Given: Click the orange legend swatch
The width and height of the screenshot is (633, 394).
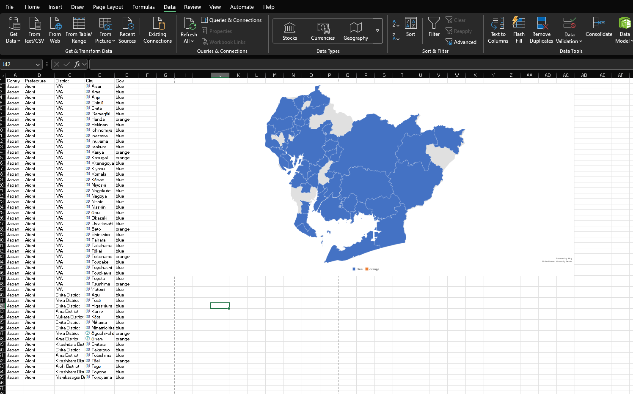Looking at the screenshot, I should tap(367, 269).
